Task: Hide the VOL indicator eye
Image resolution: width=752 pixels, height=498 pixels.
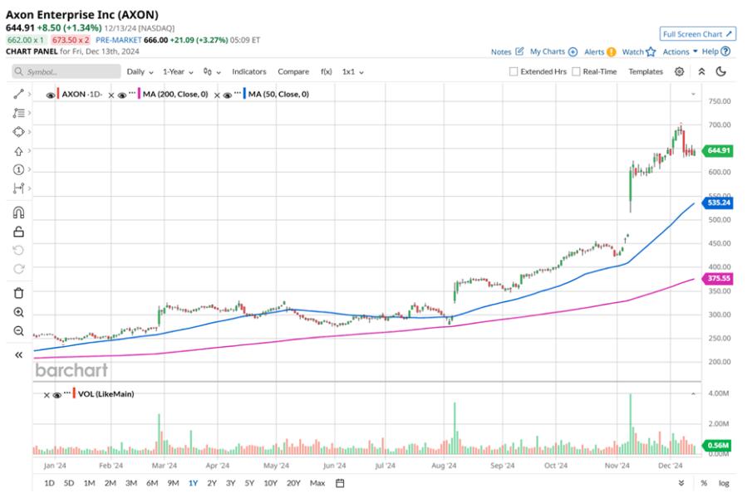Action: coord(57,396)
